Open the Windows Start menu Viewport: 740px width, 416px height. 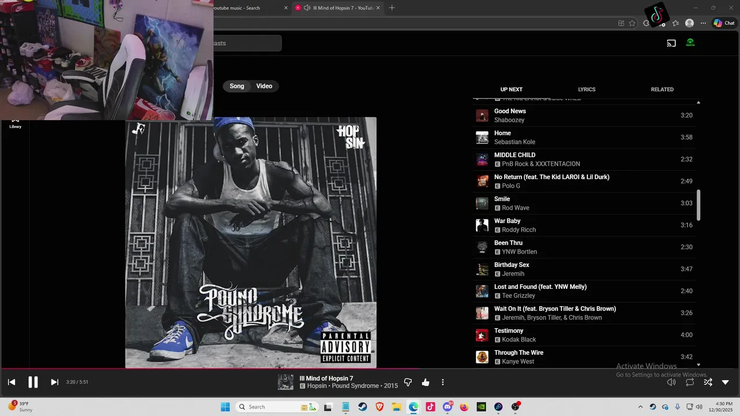pos(225,407)
